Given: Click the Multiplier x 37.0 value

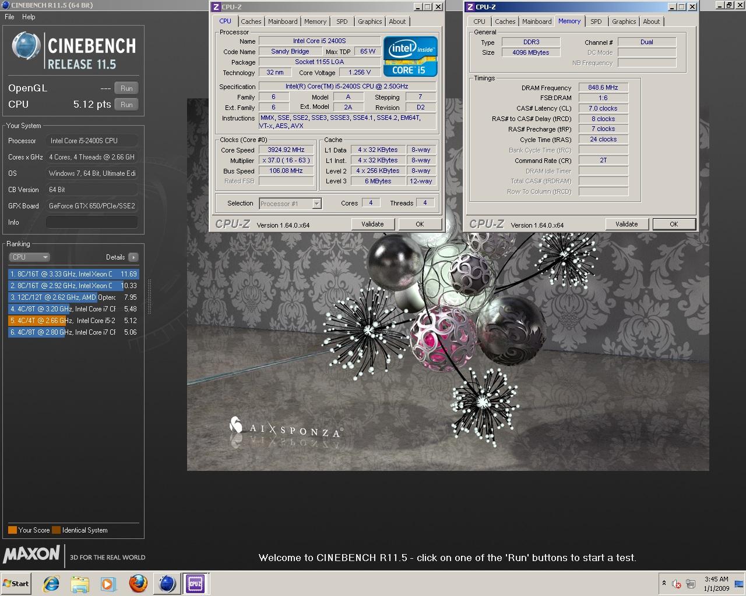Looking at the screenshot, I should (286, 161).
